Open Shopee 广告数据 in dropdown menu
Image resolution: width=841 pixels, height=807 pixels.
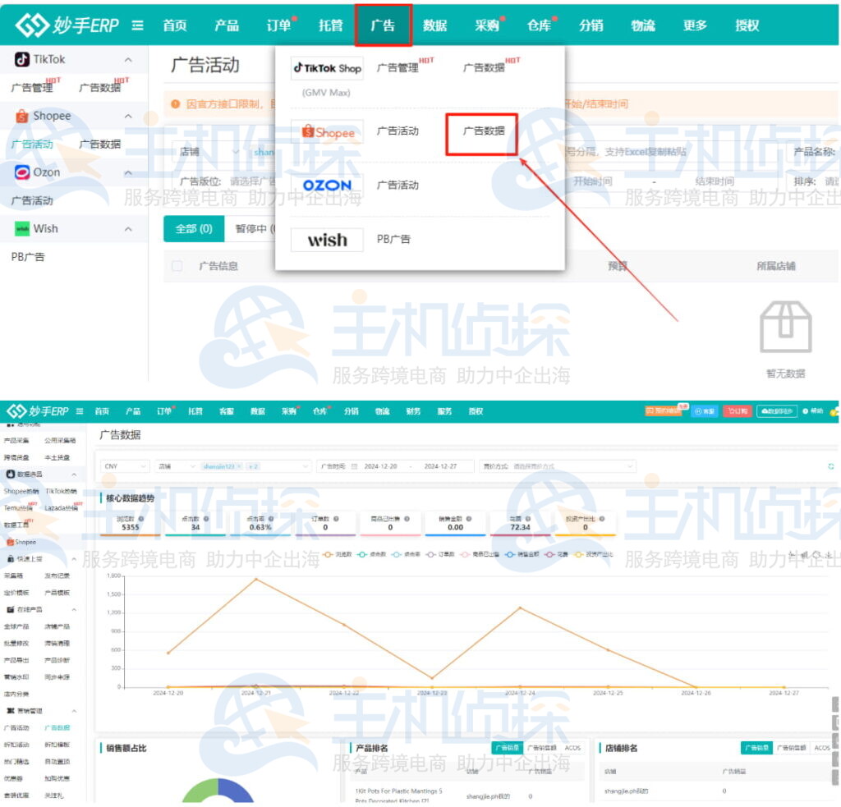click(483, 131)
